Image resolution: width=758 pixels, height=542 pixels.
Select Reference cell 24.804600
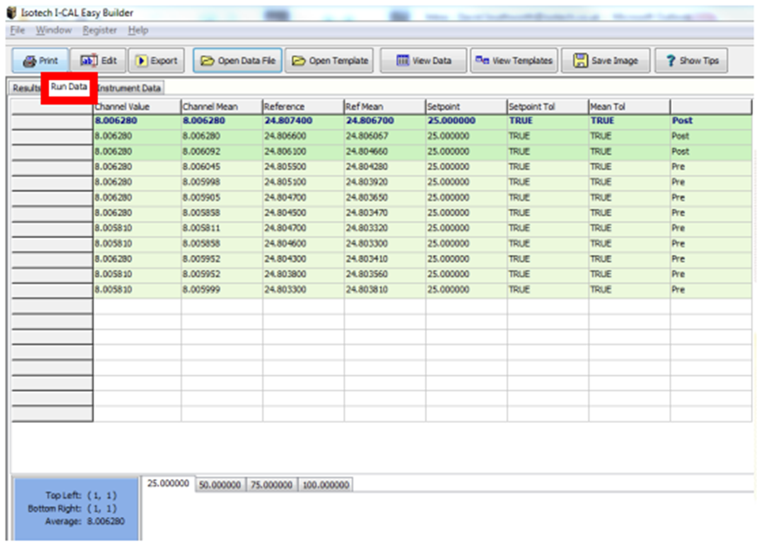pyautogui.click(x=303, y=244)
